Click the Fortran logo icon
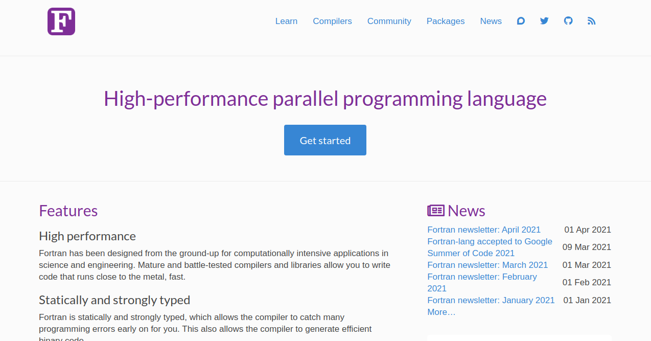651x341 pixels. [x=61, y=21]
